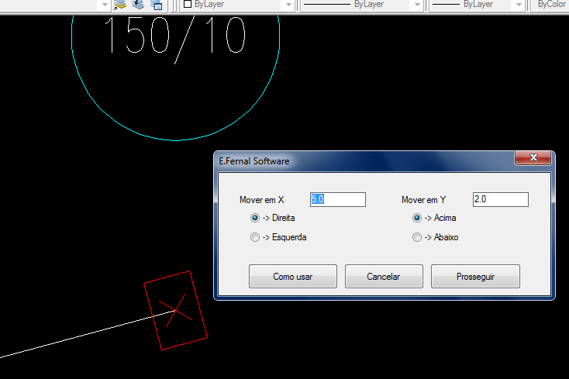Click the Prosseguir button

click(x=475, y=277)
